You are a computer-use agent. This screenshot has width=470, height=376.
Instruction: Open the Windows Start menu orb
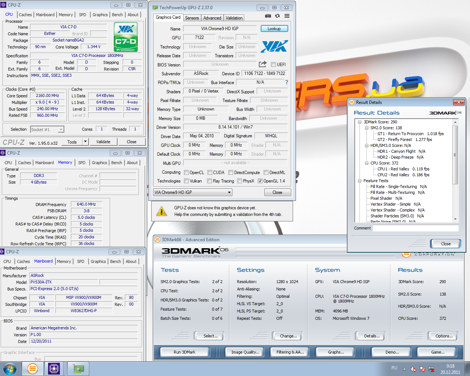pos(10,369)
